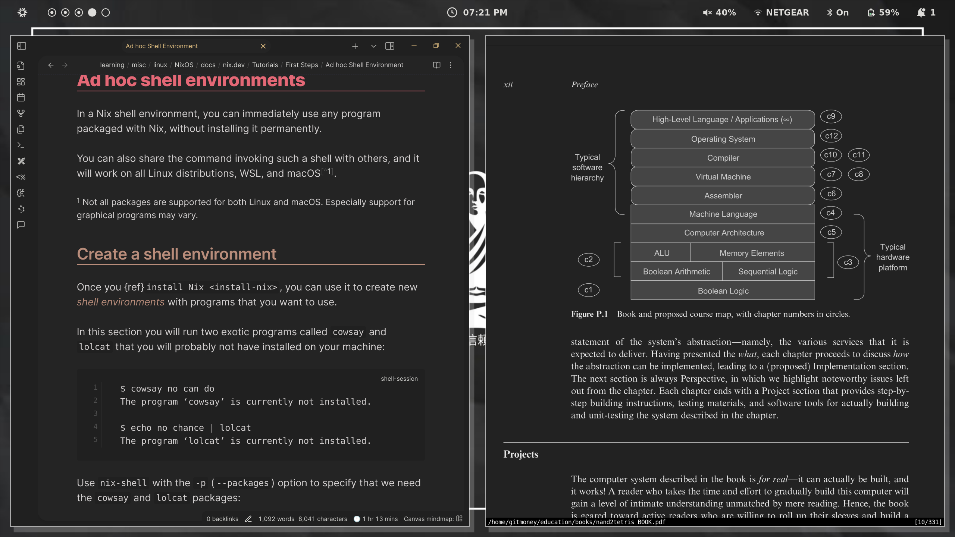Click the Ad hoc Shell Environment breadcrumb

pos(364,65)
